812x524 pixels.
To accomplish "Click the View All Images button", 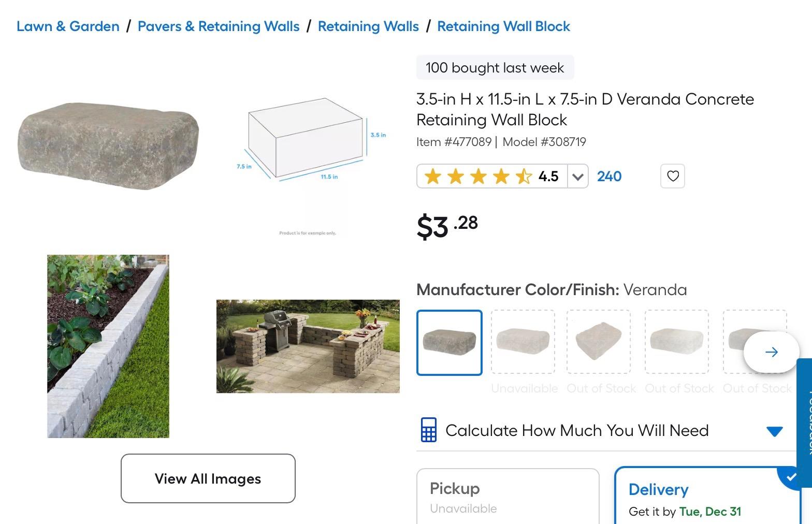I will [208, 478].
